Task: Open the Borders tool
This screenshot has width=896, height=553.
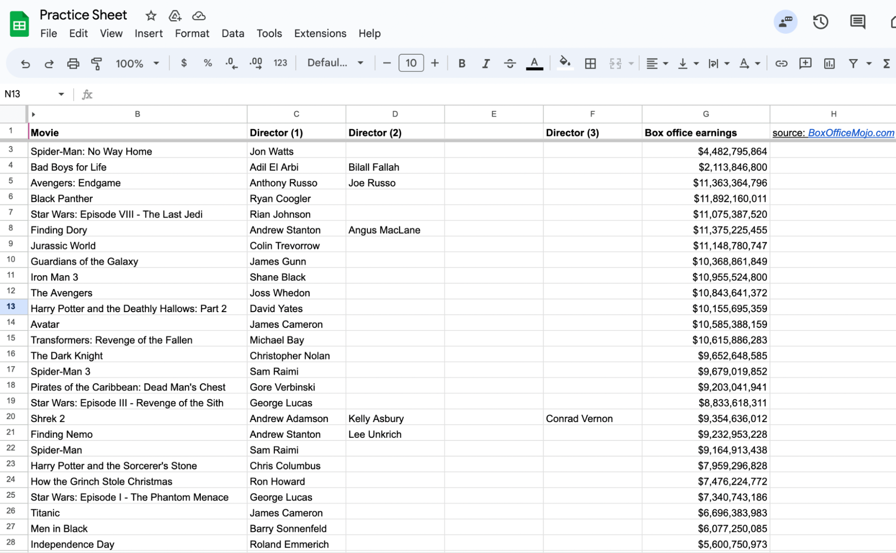Action: pos(590,63)
